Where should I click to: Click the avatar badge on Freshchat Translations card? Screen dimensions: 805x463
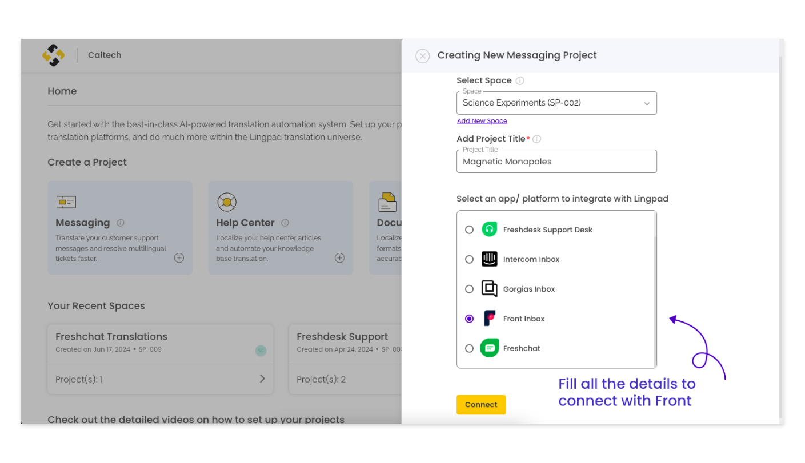261,351
